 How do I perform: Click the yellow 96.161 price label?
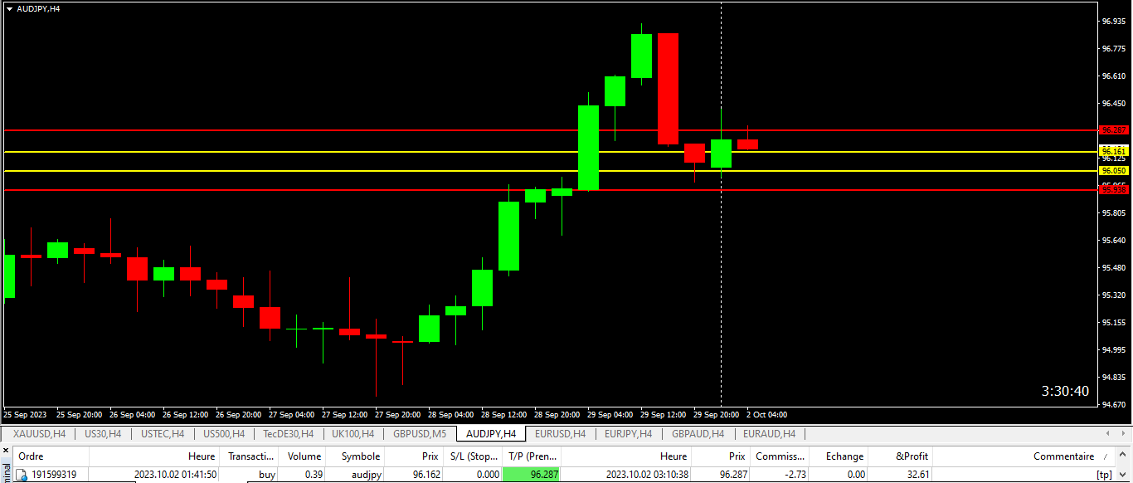pos(1114,151)
